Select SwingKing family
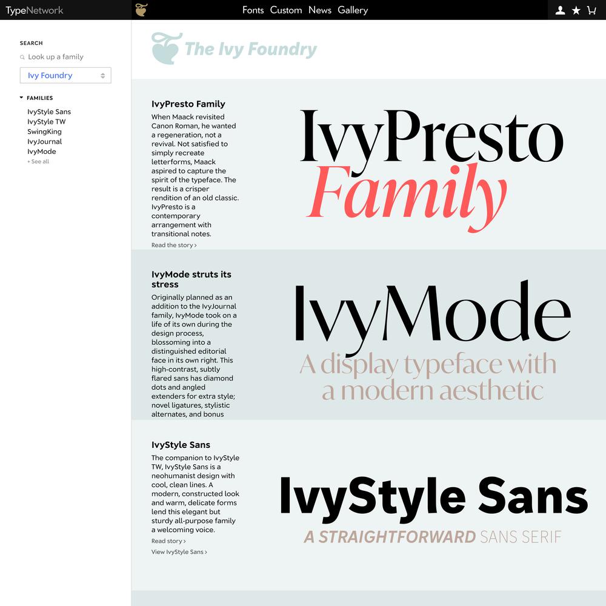The image size is (606, 606). click(44, 132)
